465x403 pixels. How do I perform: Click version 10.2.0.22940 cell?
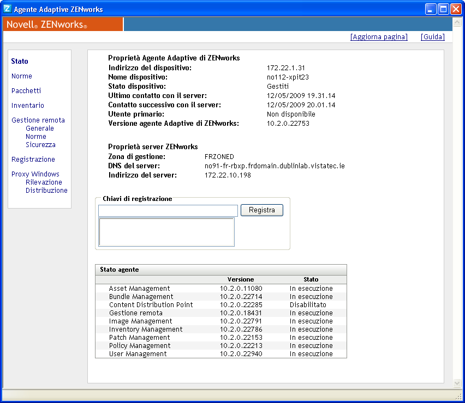241,353
